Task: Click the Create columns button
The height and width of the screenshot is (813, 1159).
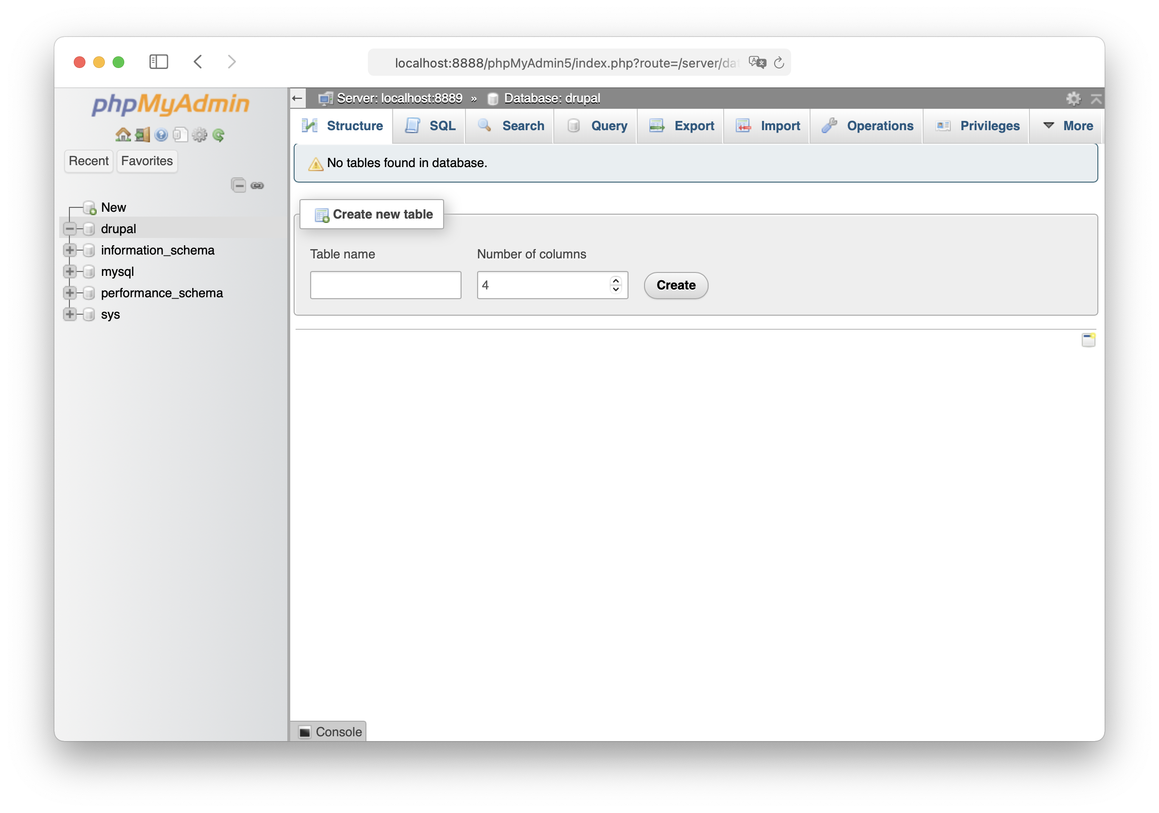Action: [677, 285]
